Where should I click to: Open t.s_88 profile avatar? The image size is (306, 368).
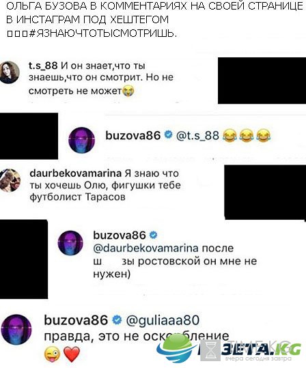coord(10,72)
